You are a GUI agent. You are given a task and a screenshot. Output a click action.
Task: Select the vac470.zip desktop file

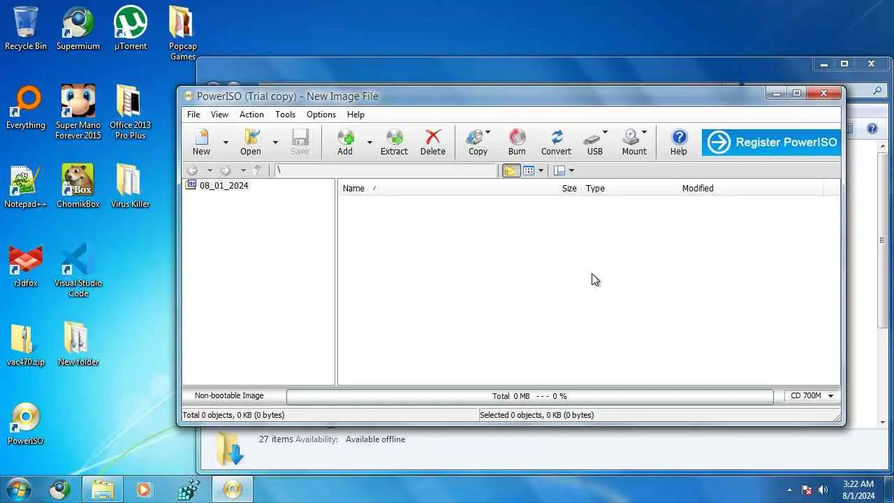[x=26, y=345]
